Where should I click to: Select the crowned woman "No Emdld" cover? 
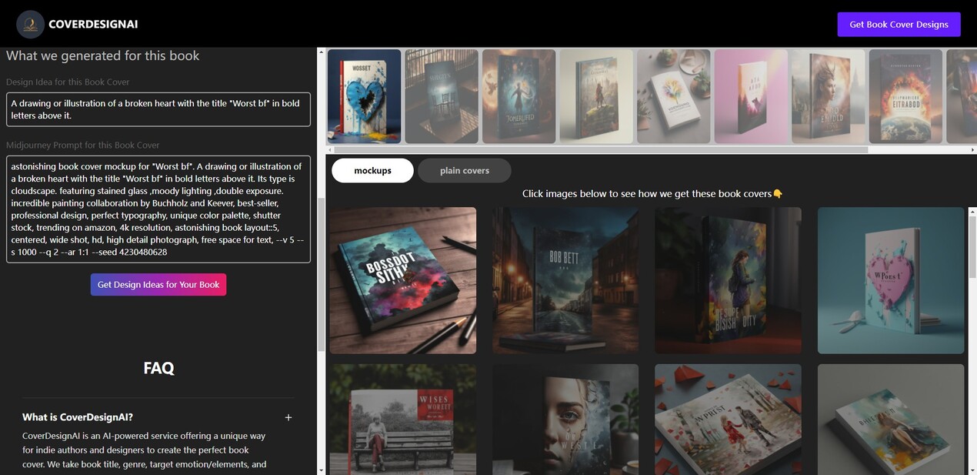[827, 97]
